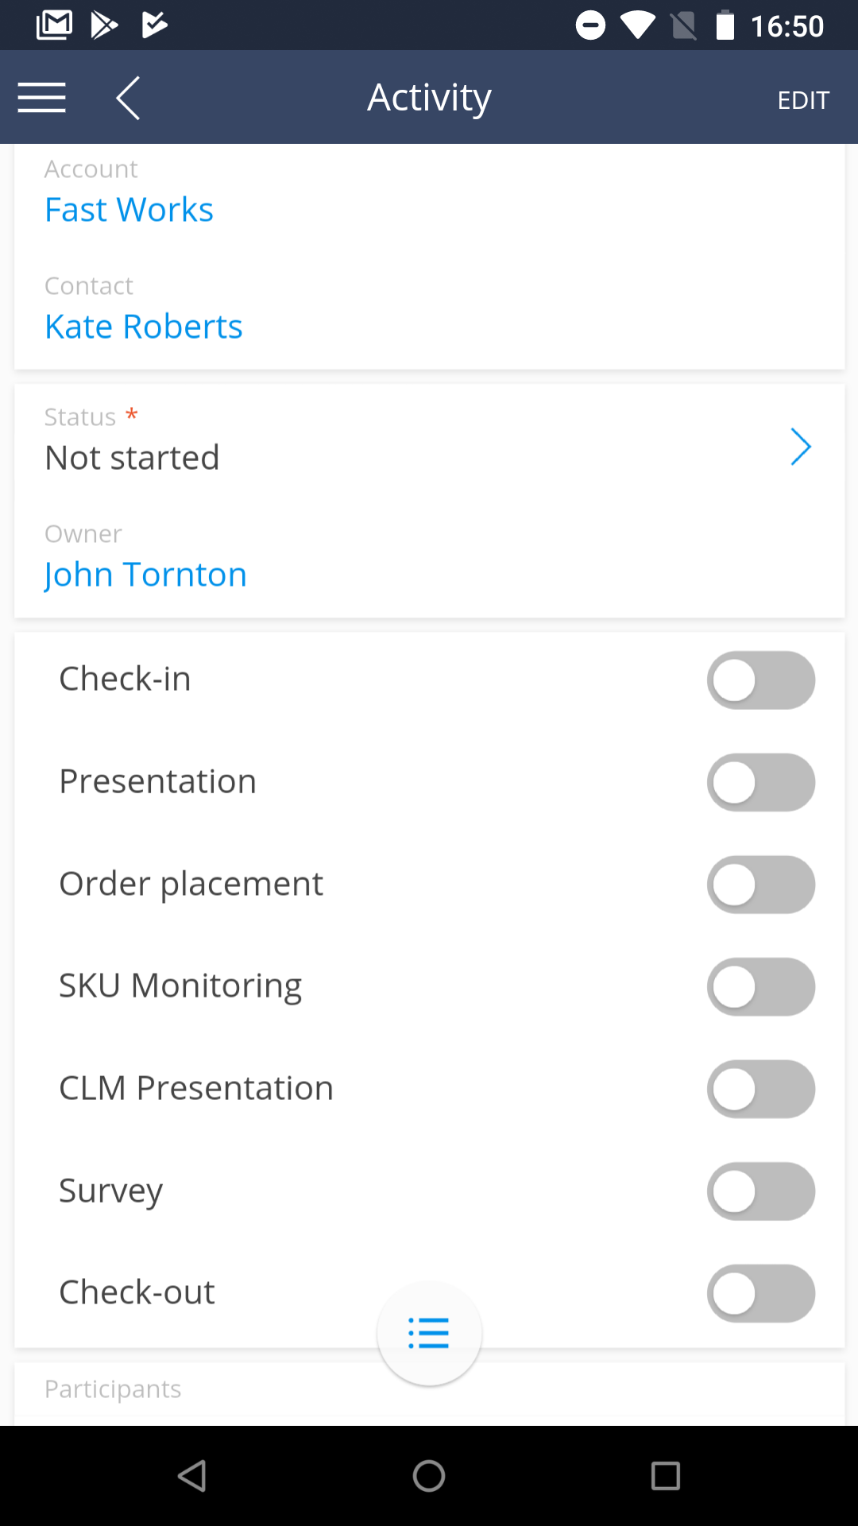Switch on CLM Presentation

pyautogui.click(x=760, y=1089)
